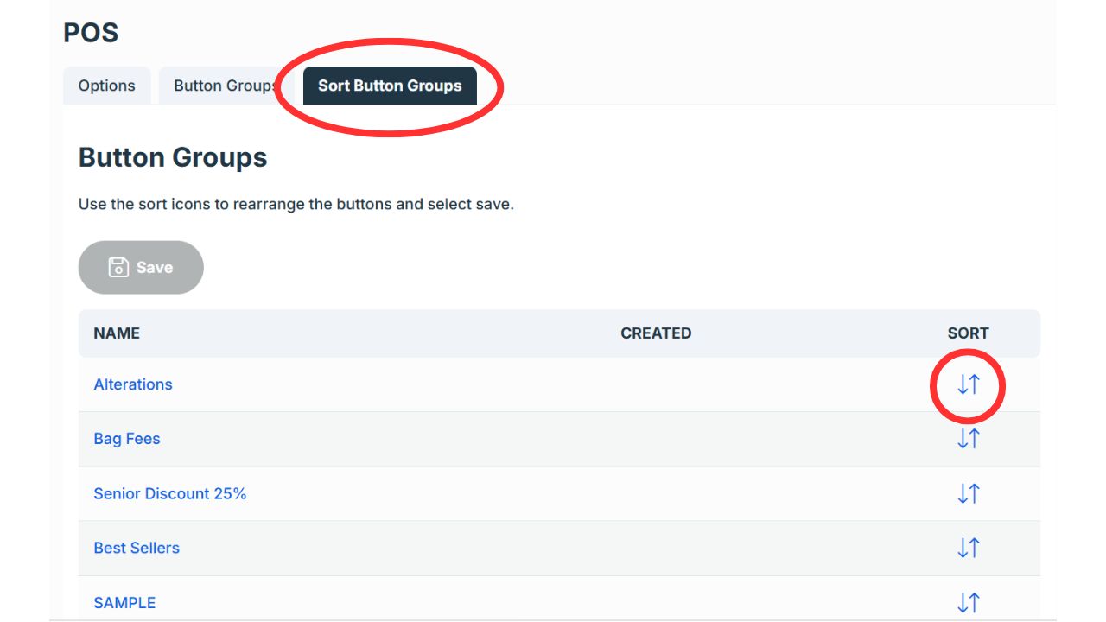Click the sort icon for SAMPLE row

pos(968,602)
